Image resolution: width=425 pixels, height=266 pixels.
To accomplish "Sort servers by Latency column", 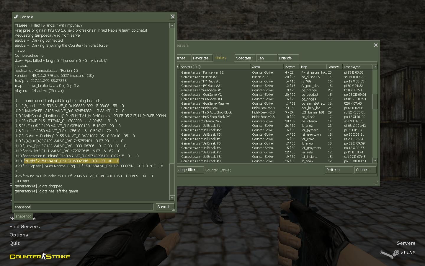I will (x=334, y=67).
